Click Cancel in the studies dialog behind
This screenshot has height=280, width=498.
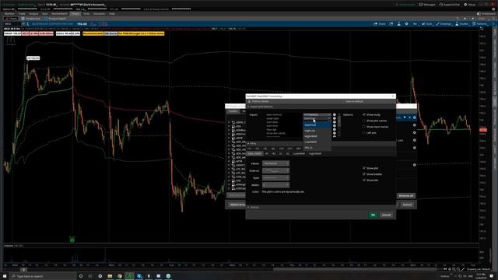pos(407,205)
